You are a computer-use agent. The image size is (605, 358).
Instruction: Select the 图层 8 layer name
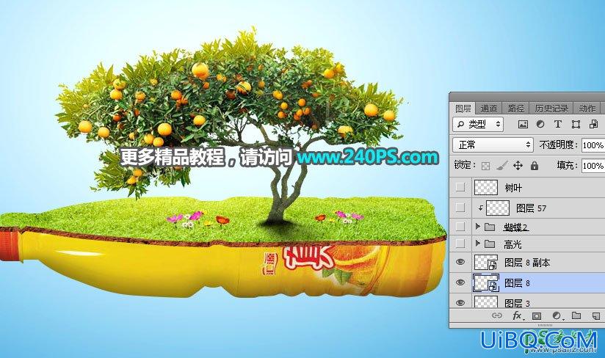tap(517, 283)
